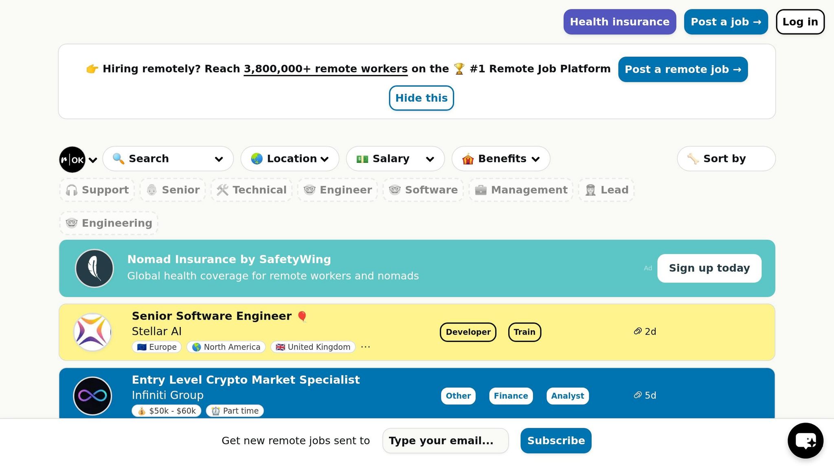Viewport: 834px width, 469px height.
Task: Filter jobs by Senior tag
Action: (x=173, y=190)
